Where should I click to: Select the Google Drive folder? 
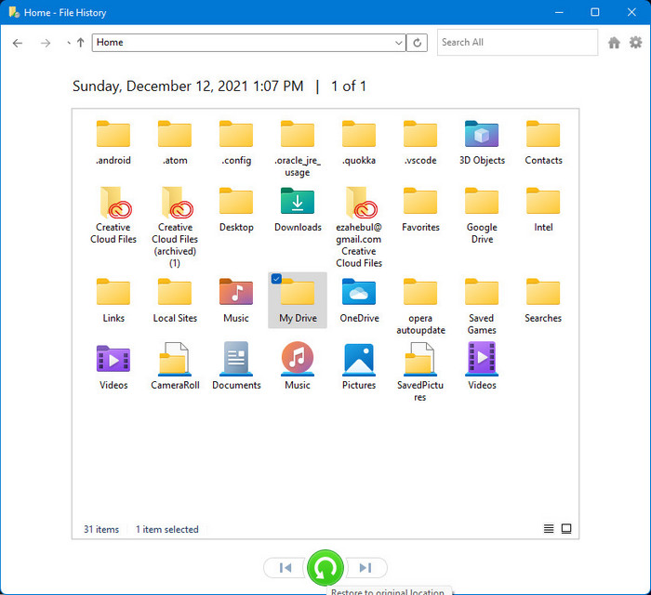click(482, 216)
